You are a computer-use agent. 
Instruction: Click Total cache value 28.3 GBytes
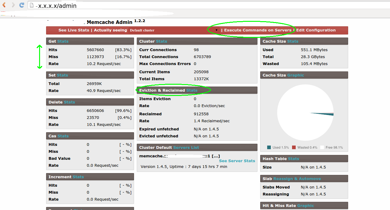pos(313,57)
